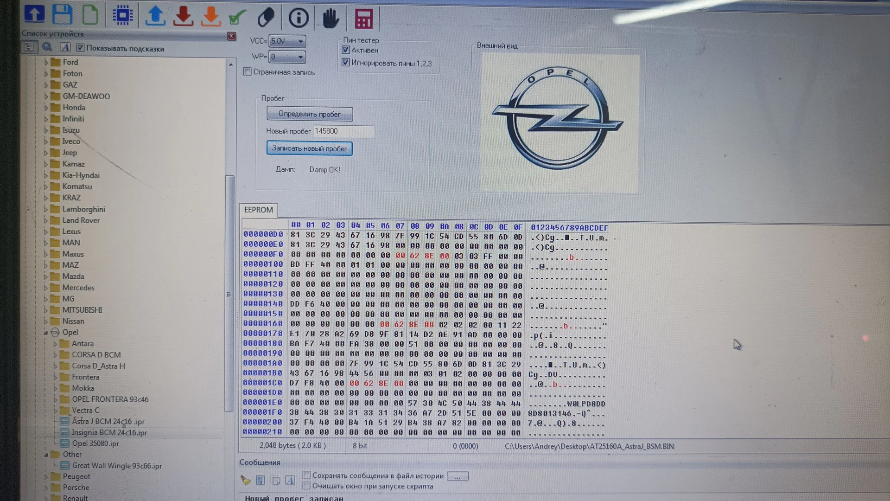Click the red download arrow write icon
The width and height of the screenshot is (890, 501).
click(183, 17)
